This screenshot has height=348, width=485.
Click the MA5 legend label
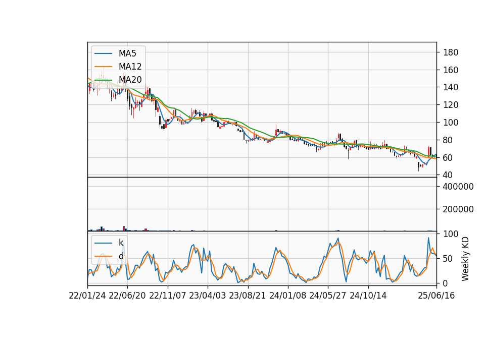pyautogui.click(x=127, y=53)
